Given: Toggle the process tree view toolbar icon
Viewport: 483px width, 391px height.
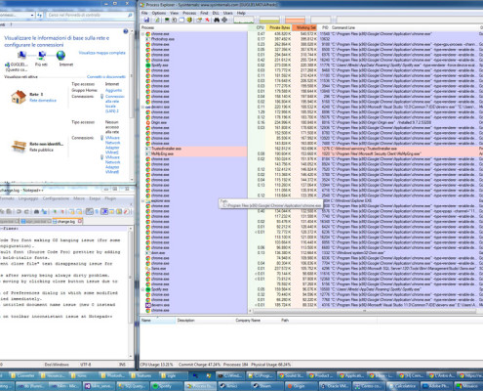Looking at the screenshot, I should click(175, 21).
